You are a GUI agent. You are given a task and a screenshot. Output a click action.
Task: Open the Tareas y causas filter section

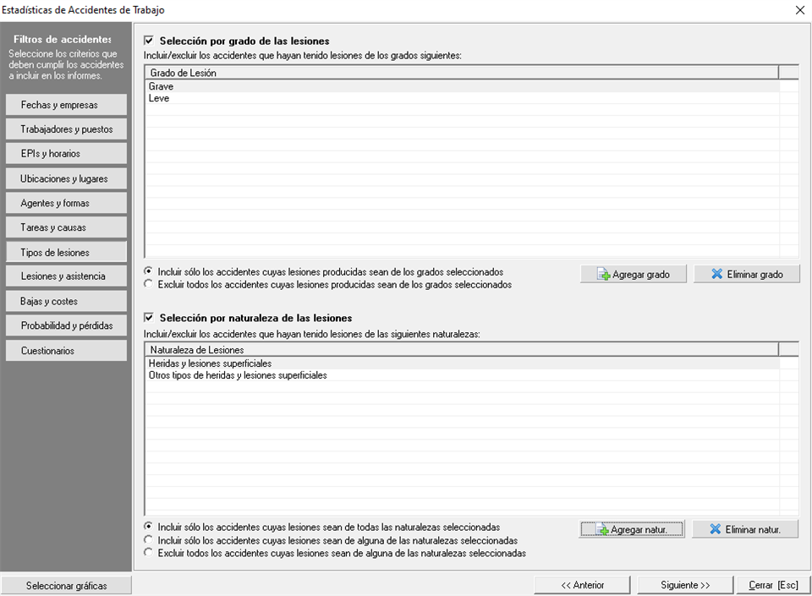[66, 227]
